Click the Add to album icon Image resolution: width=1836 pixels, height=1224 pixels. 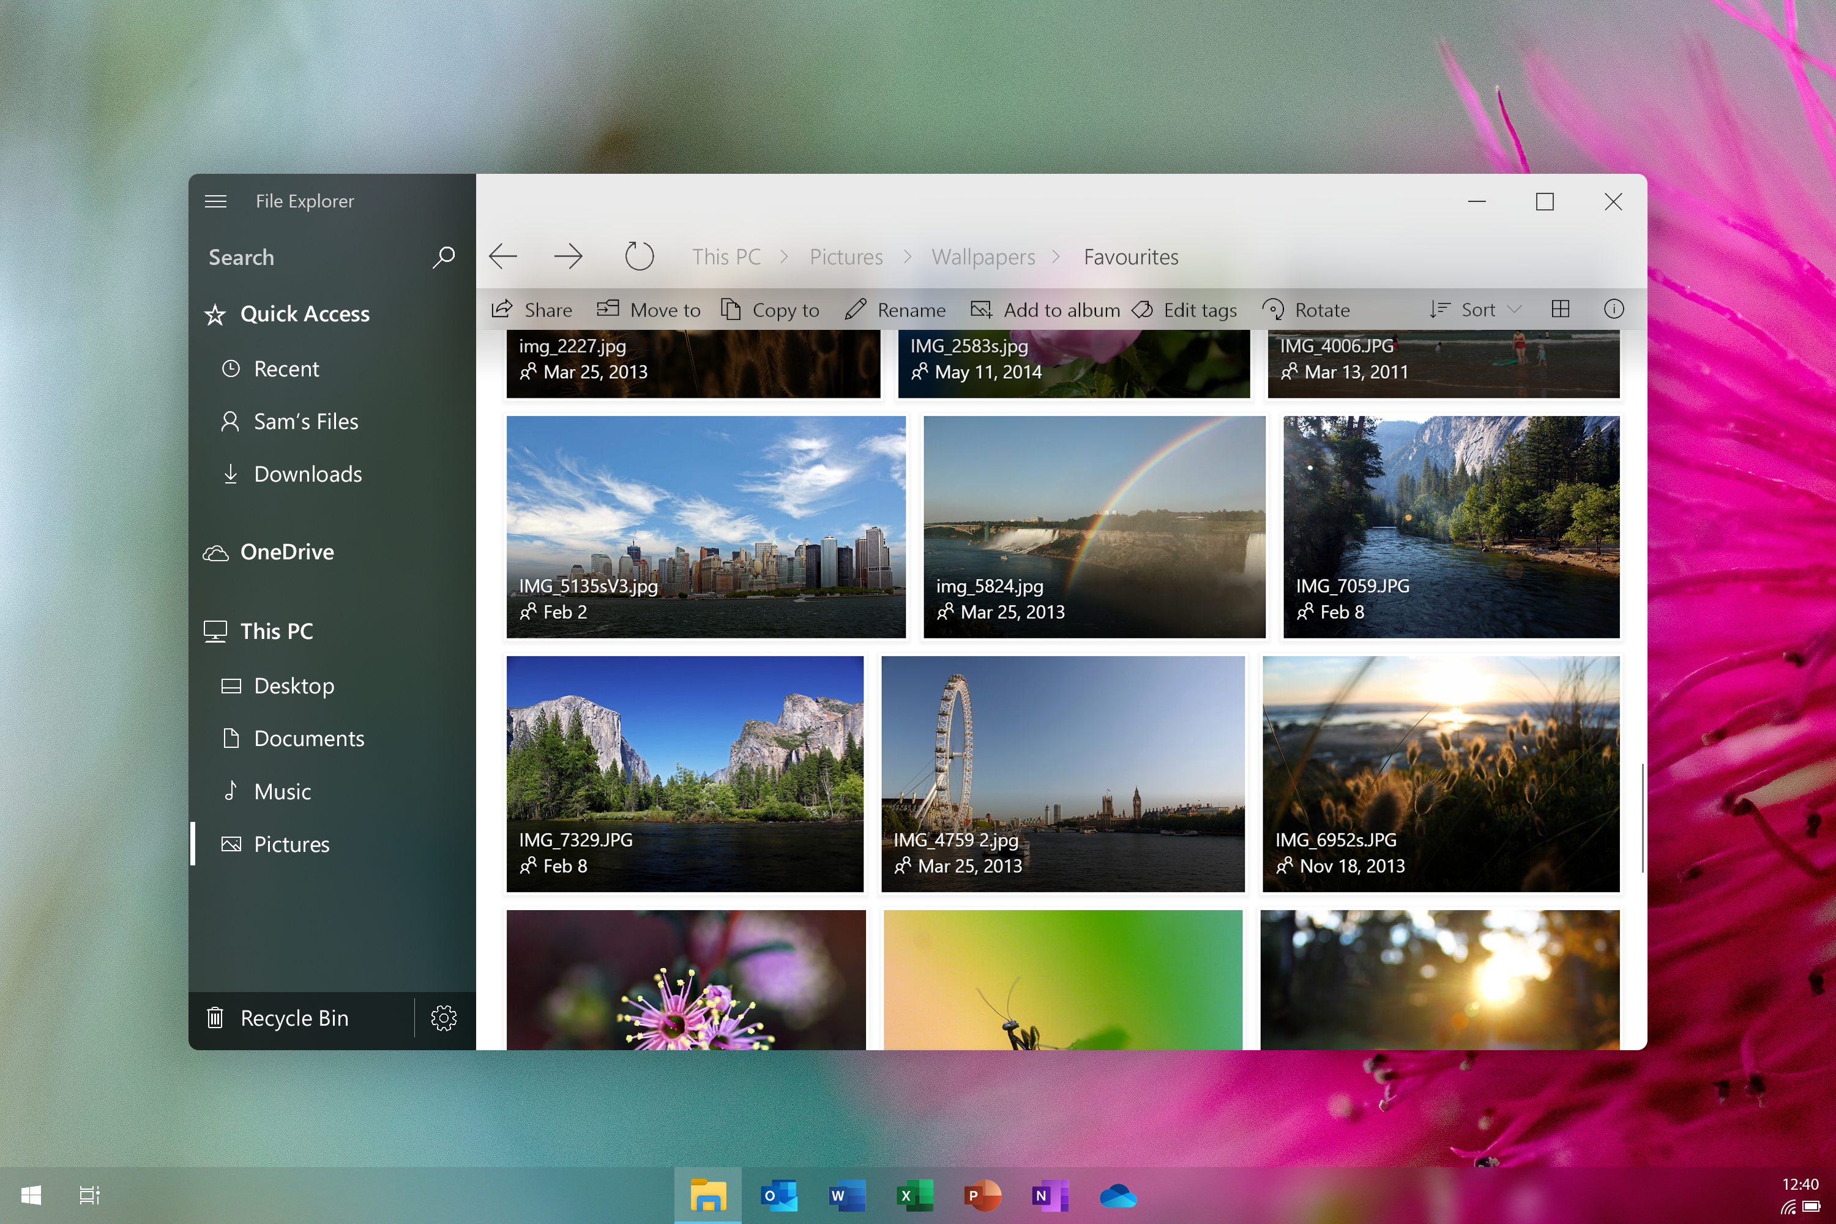coord(981,309)
